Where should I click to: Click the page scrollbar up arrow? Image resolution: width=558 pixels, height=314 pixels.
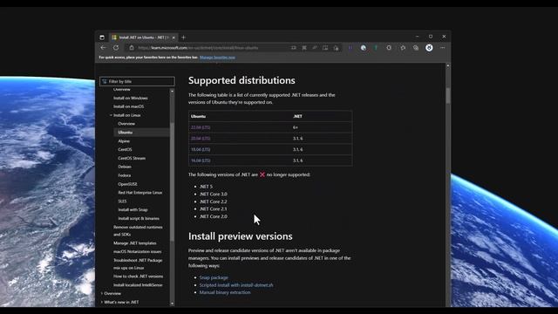click(x=447, y=66)
